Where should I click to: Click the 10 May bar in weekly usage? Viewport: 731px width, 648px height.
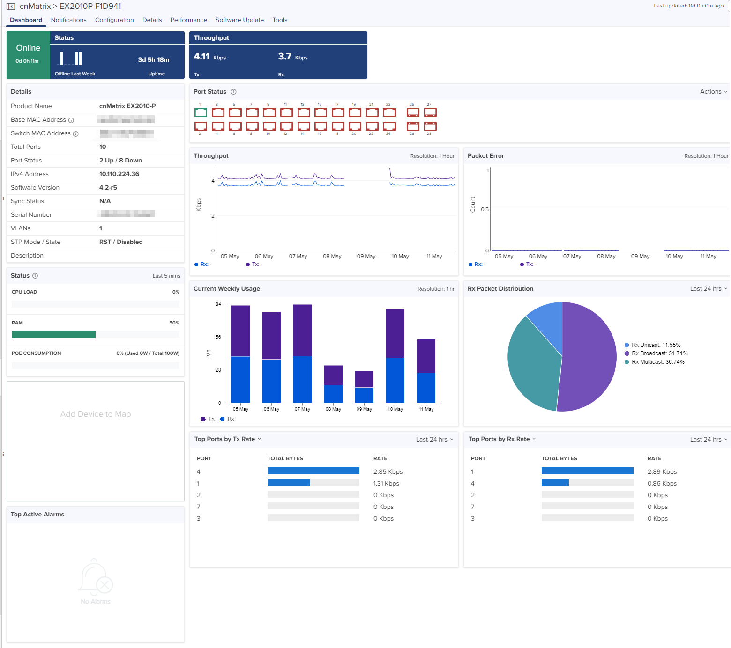[395, 355]
